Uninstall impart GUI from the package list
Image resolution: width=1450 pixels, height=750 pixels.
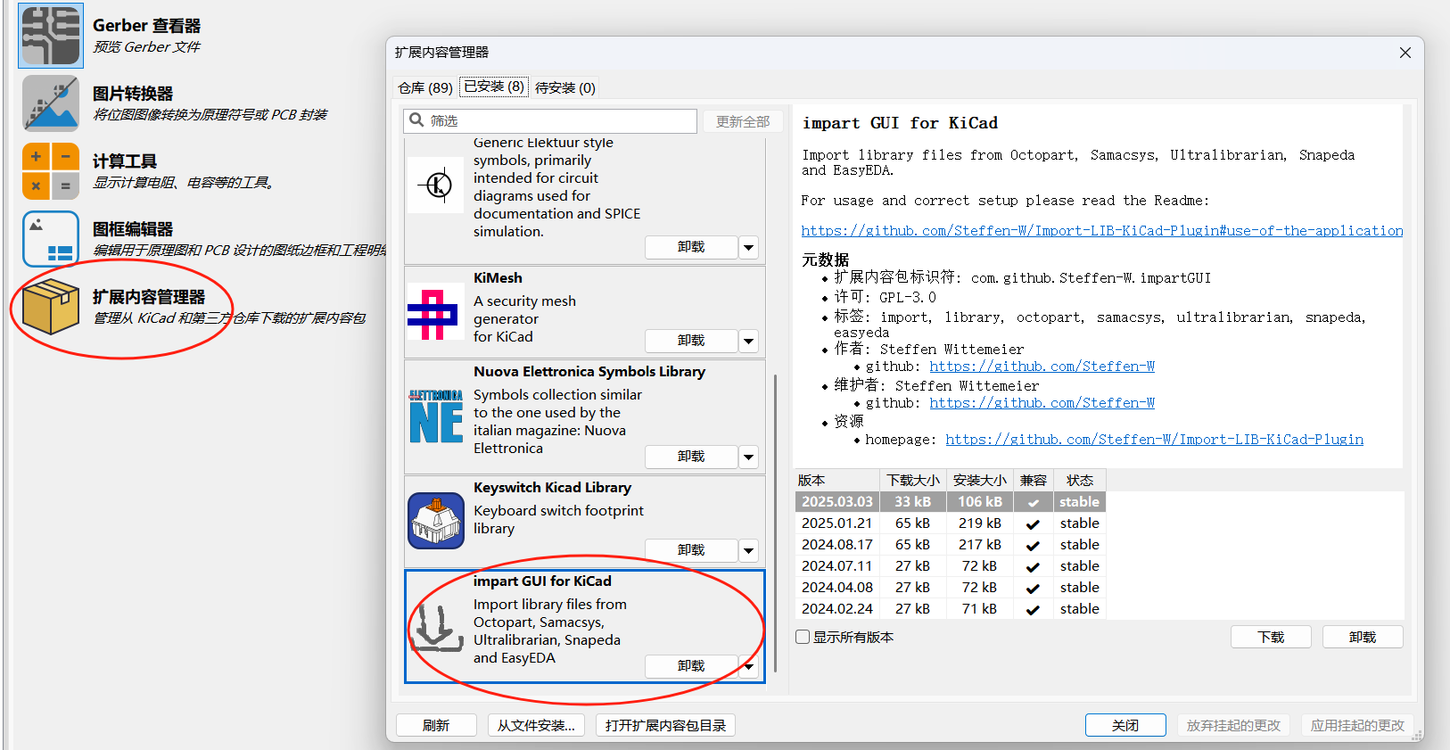pos(691,666)
